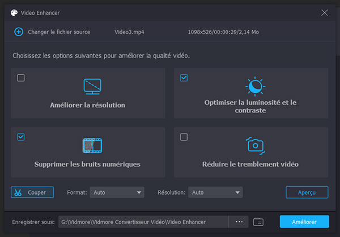Viewport: 340px width, 237px height.
Task: Uncheck Optimiser la luminosité et le contraste
Action: pos(184,77)
